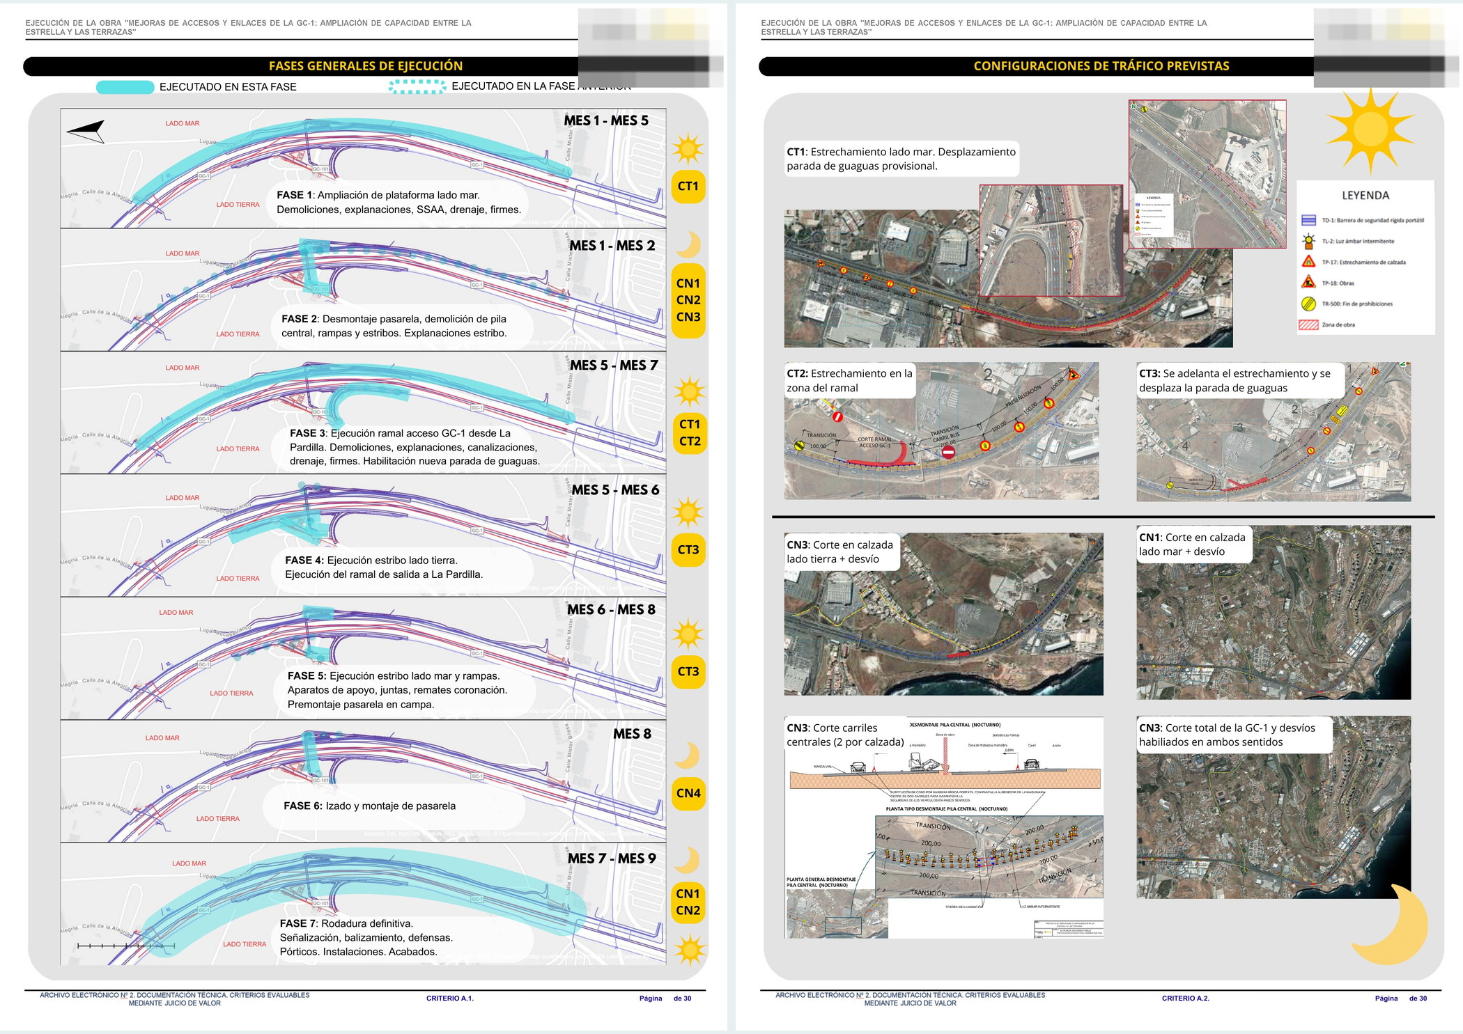
Task: Click the TR-500 end of prohibitions legend icon
Action: point(1308,304)
